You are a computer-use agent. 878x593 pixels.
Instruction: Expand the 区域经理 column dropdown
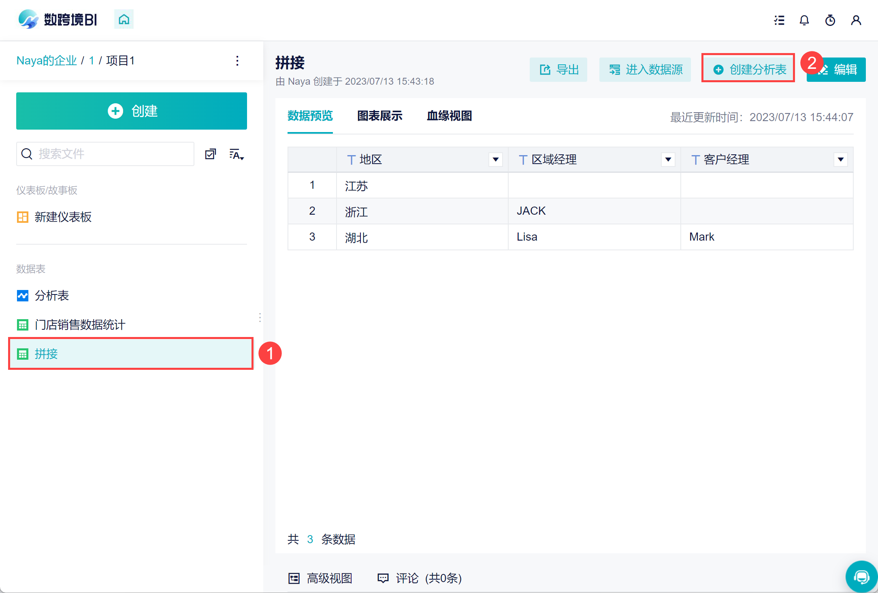pyautogui.click(x=668, y=160)
